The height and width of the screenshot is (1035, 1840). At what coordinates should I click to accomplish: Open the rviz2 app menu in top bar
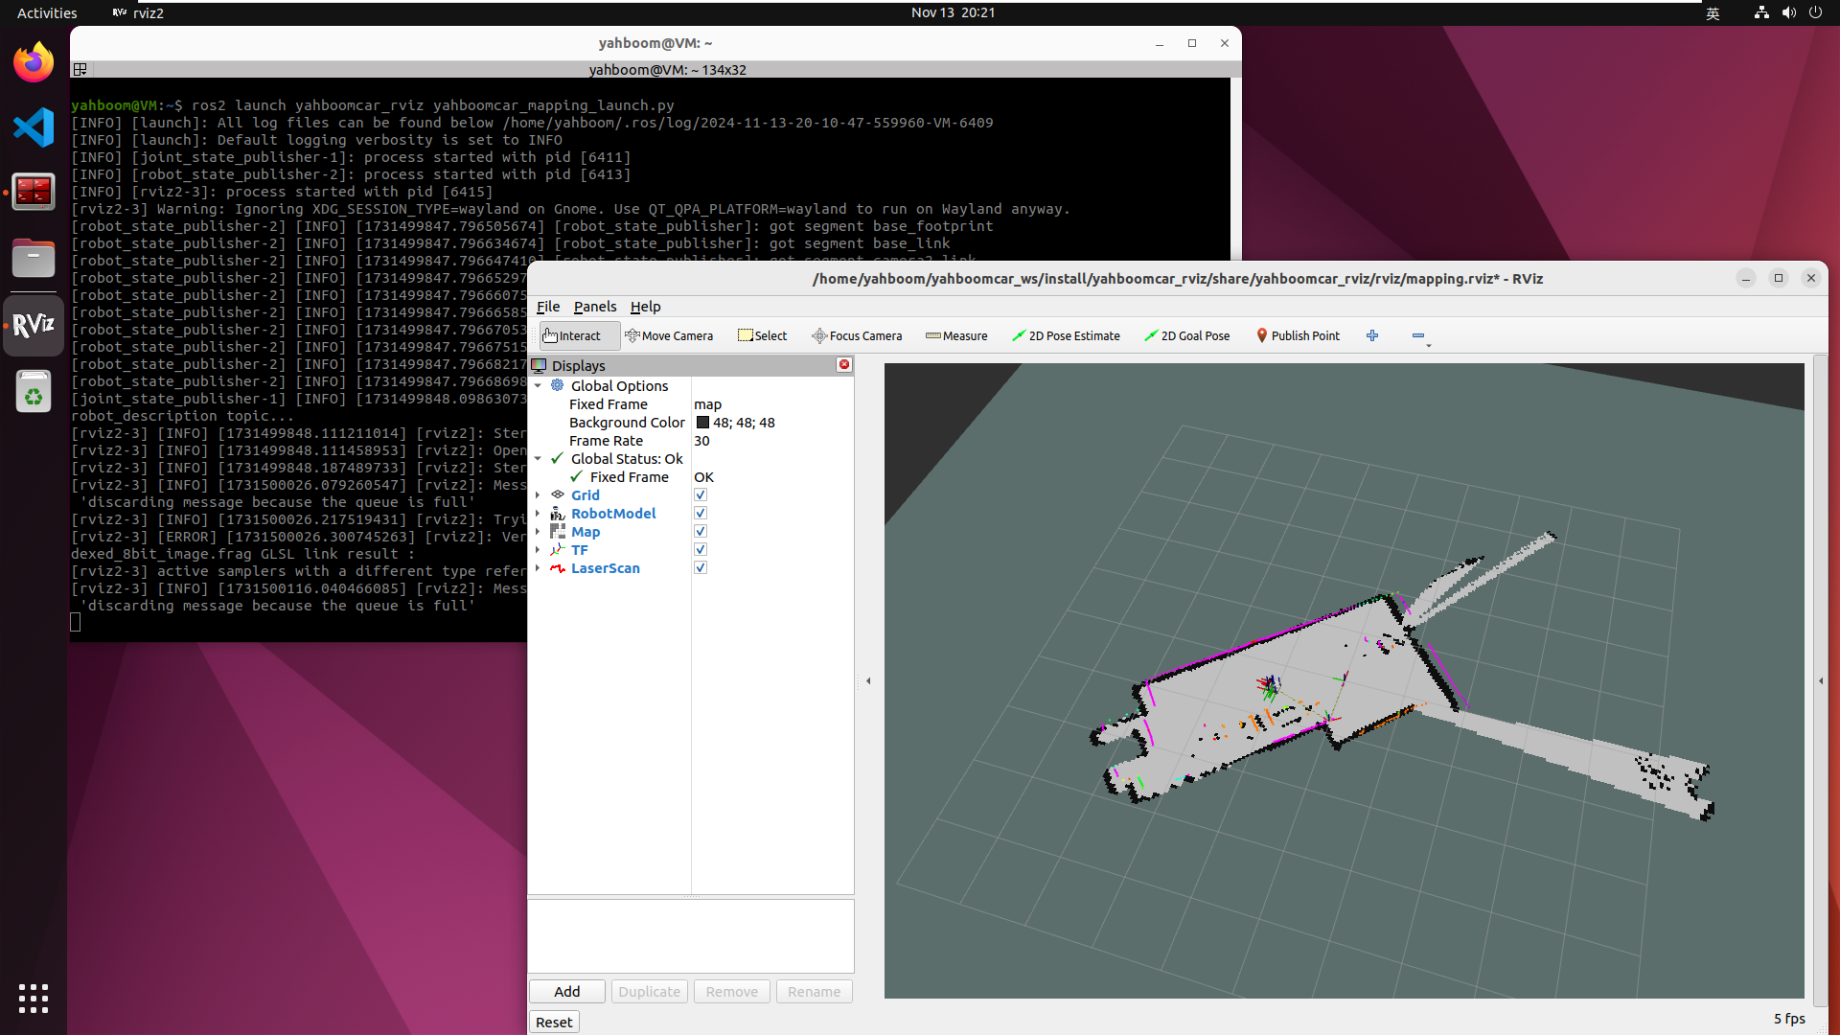click(138, 12)
